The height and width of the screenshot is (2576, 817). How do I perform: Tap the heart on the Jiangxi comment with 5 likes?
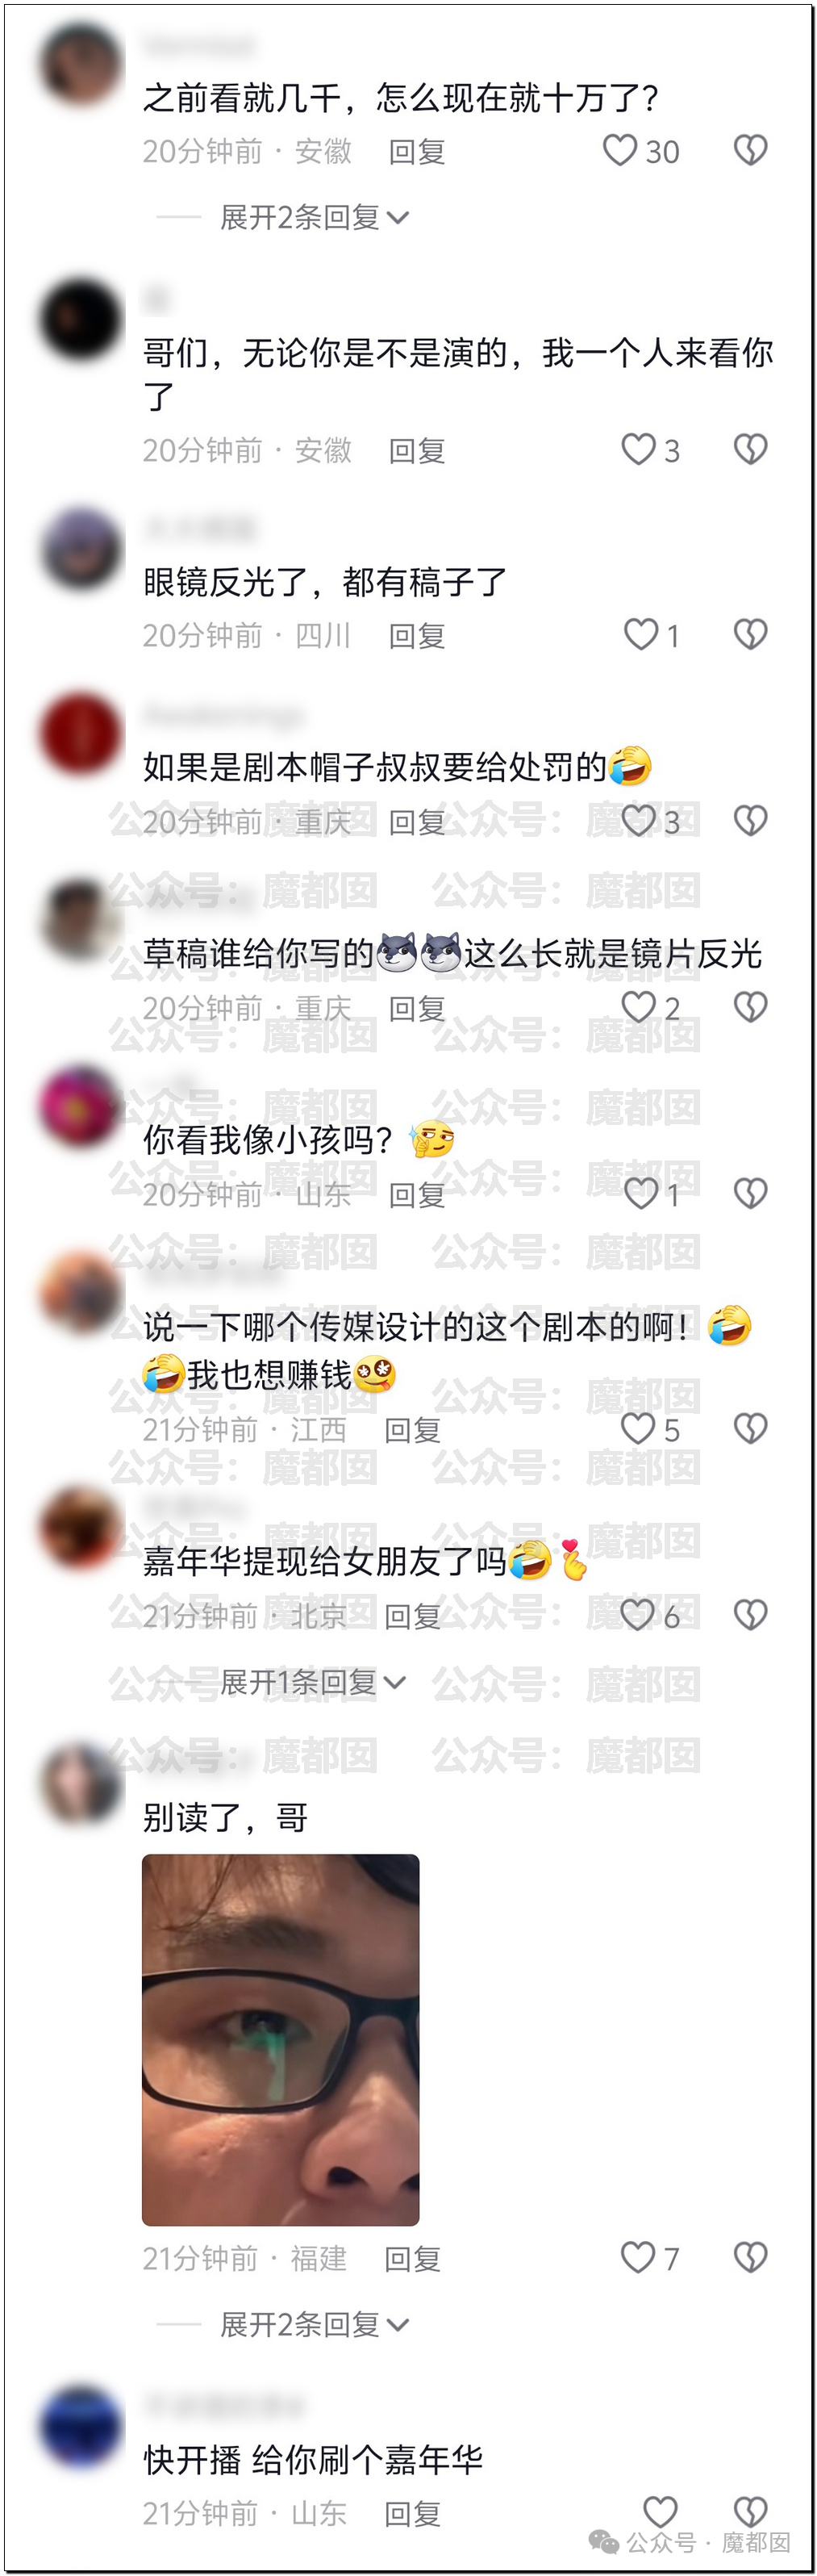click(637, 1428)
